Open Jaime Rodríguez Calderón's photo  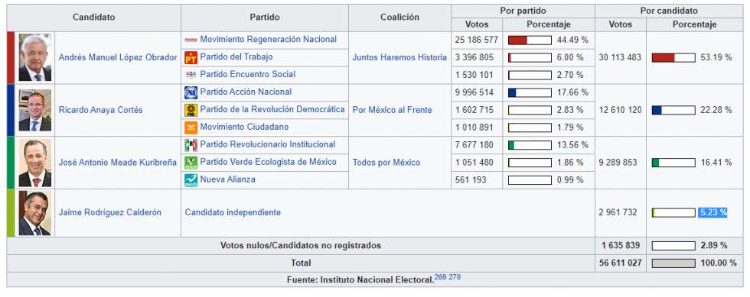point(35,213)
